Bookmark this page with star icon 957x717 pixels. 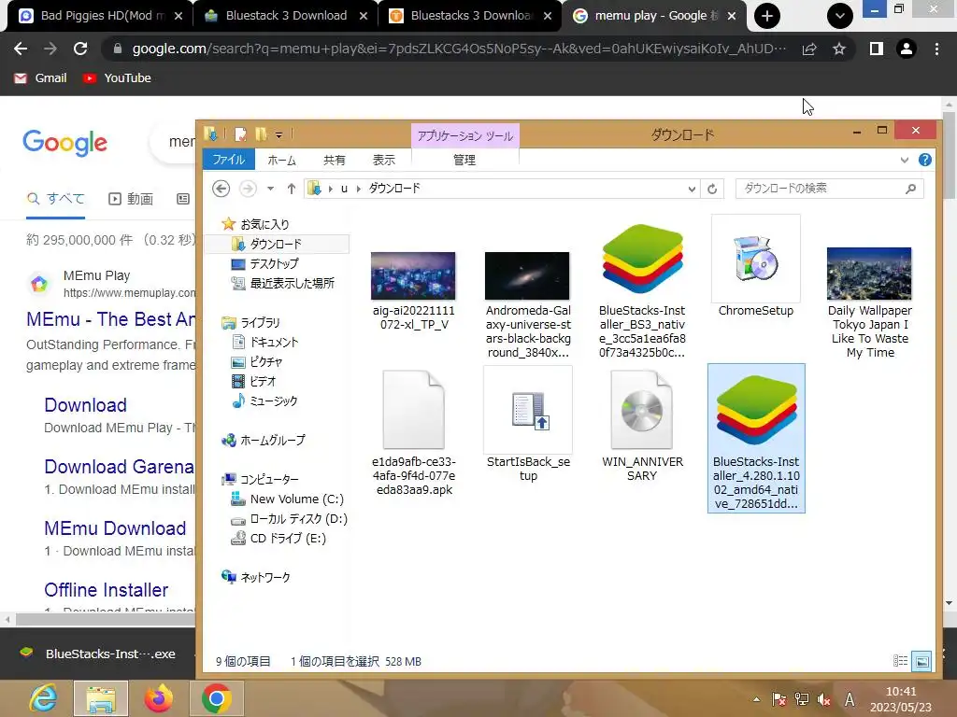point(839,49)
